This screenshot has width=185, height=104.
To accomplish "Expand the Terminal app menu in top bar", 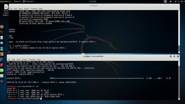I will click(x=28, y=1).
